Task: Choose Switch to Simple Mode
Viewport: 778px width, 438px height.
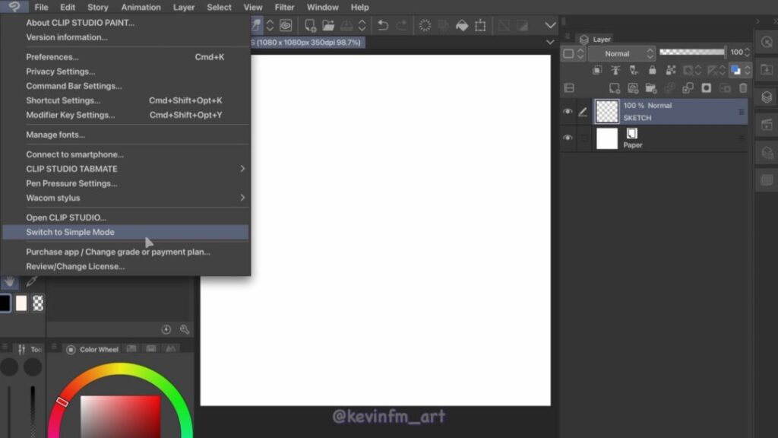Action: [70, 232]
